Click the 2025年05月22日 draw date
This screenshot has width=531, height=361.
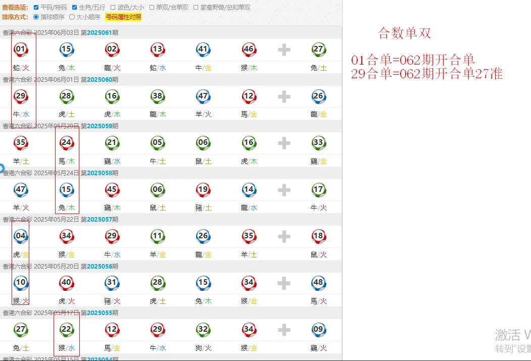(x=57, y=219)
